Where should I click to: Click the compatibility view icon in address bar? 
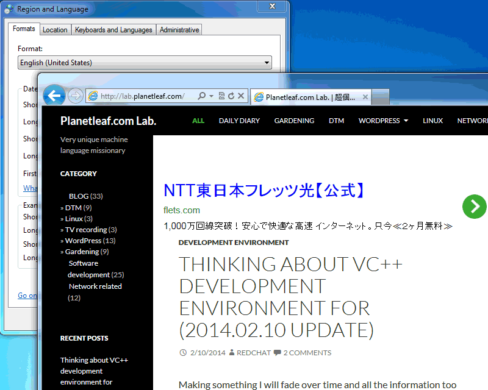tap(221, 96)
